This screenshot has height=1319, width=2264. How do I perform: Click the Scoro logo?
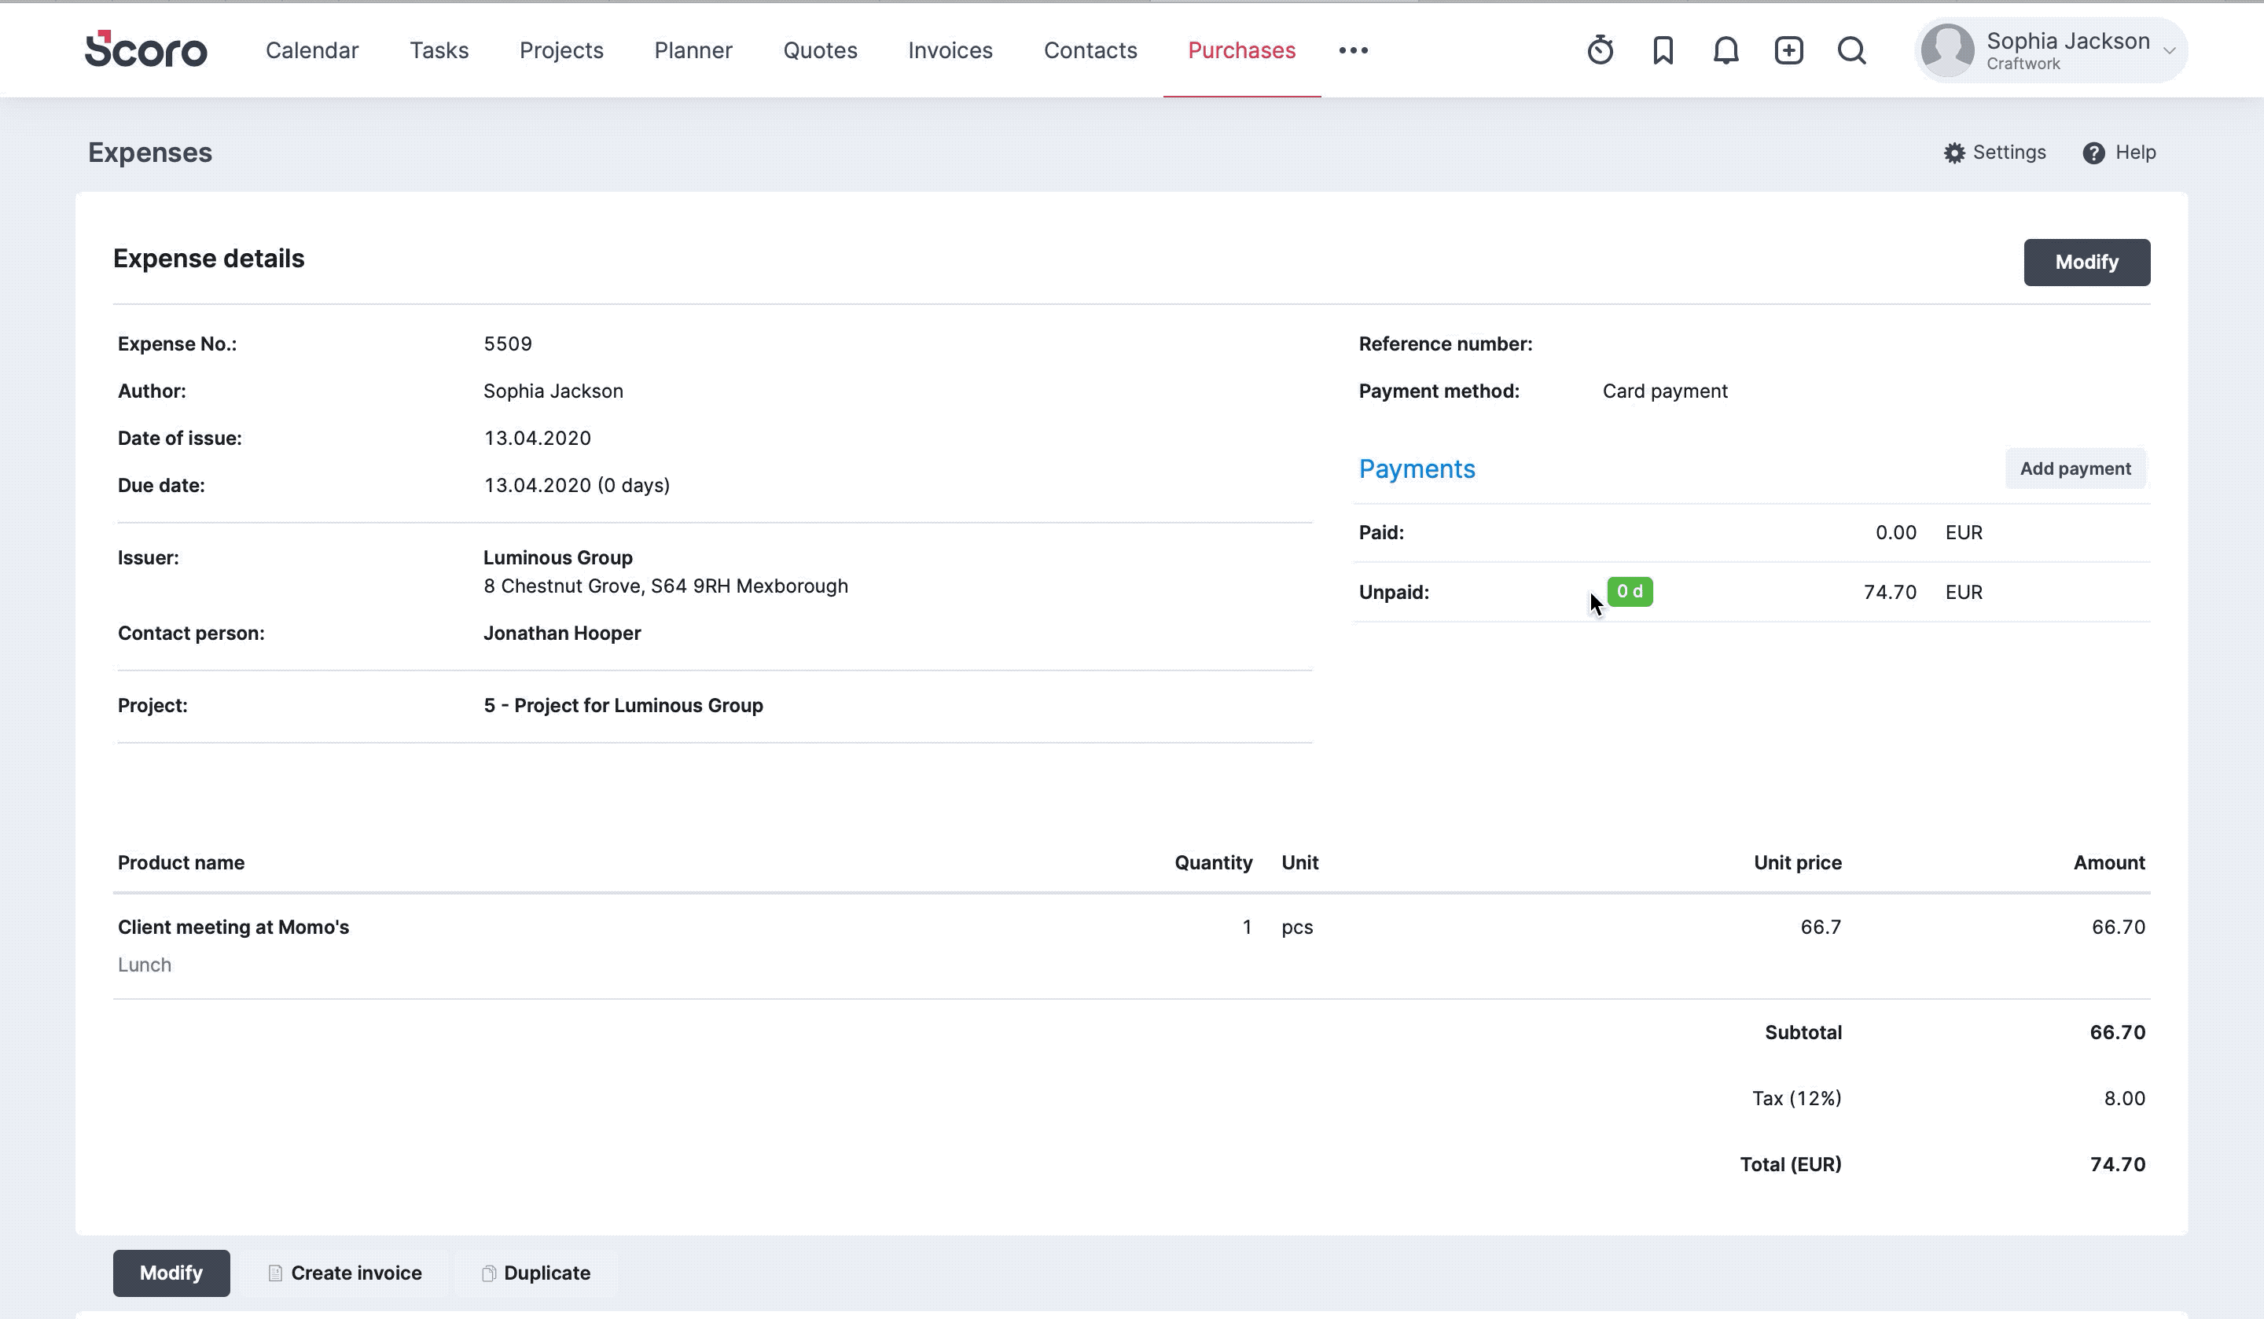[145, 50]
